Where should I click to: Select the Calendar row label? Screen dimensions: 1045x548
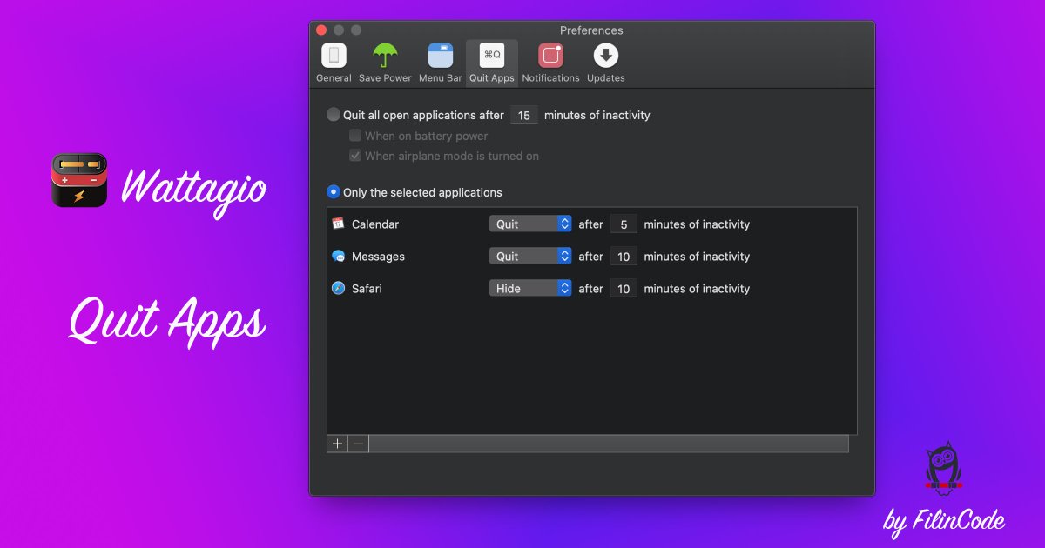click(x=375, y=224)
